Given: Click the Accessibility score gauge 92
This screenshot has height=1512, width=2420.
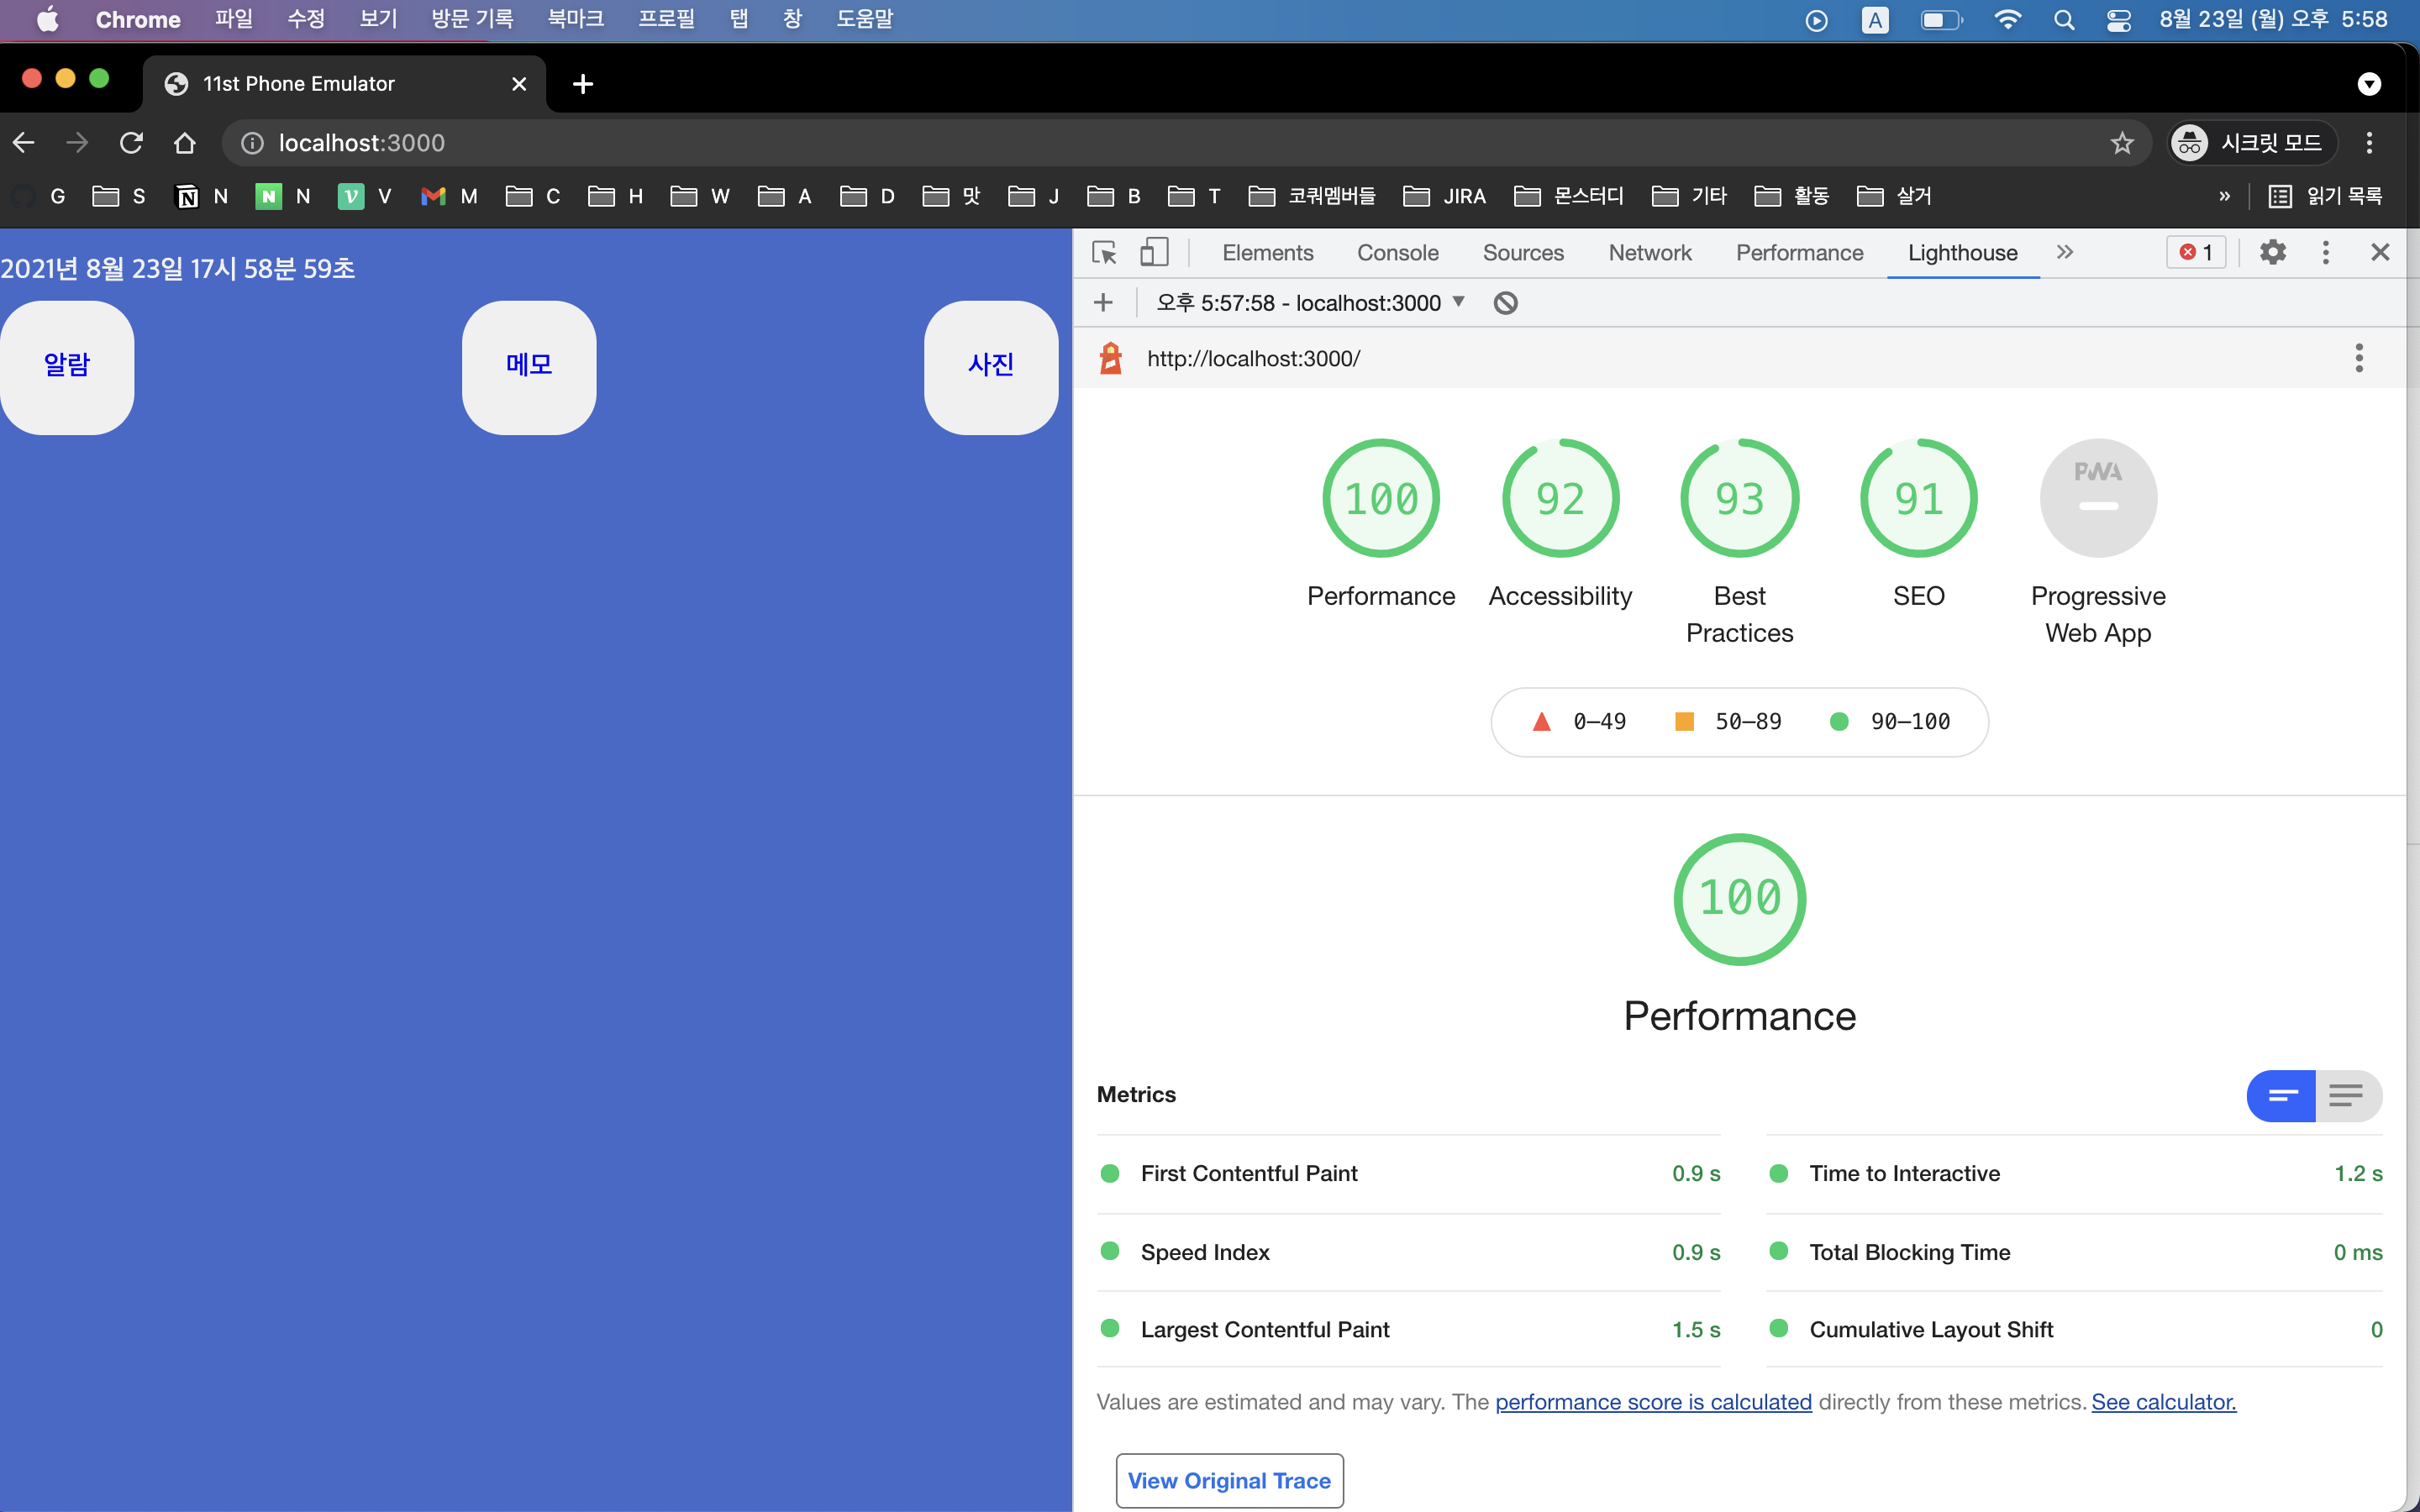Looking at the screenshot, I should [1560, 498].
